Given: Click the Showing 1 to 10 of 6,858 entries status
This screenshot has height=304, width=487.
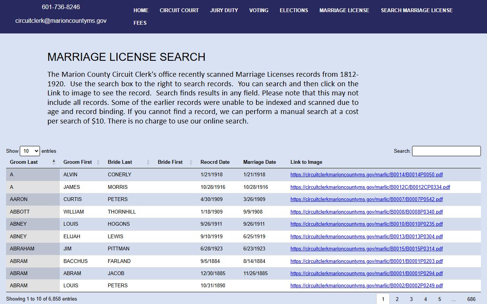Looking at the screenshot, I should (41, 299).
